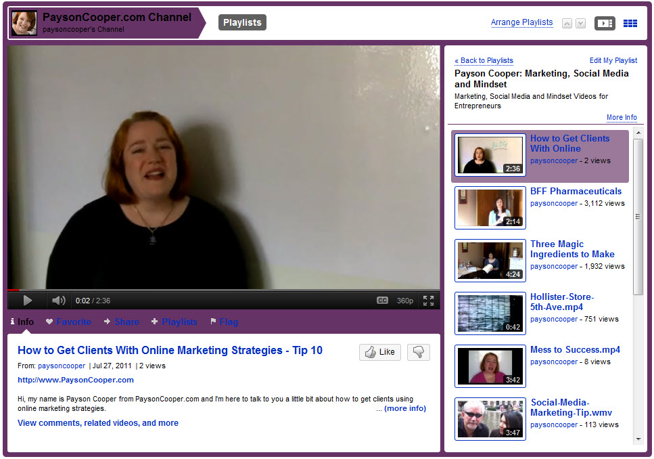
Task: Play the video
Action: (28, 301)
